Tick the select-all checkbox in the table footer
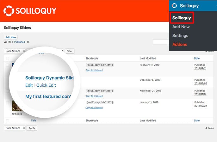This screenshot has height=142, width=217. tap(8, 120)
